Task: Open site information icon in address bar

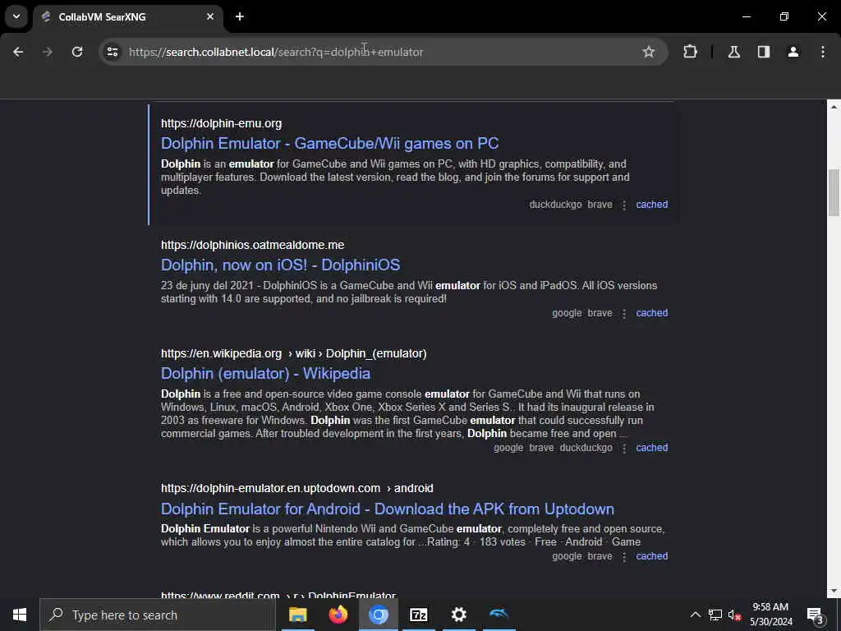Action: pos(113,52)
